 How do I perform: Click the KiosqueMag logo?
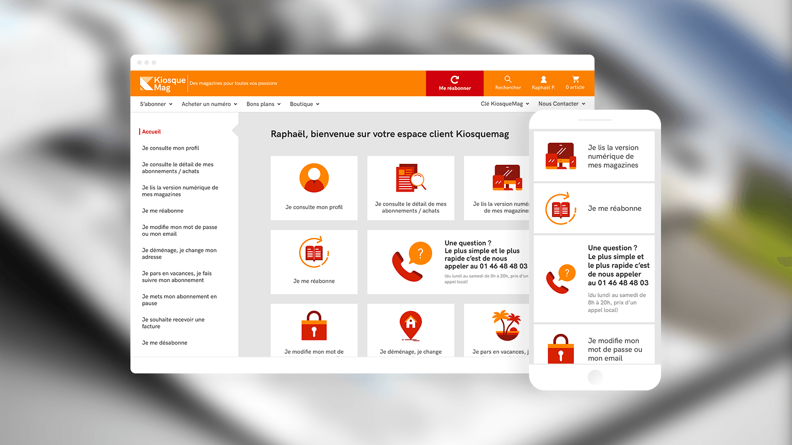[162, 83]
